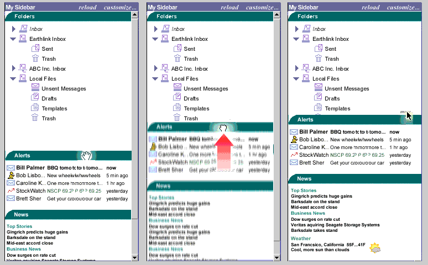Click the StockWatch chart icon in the right panel
The width and height of the screenshot is (428, 265).
tap(294, 155)
